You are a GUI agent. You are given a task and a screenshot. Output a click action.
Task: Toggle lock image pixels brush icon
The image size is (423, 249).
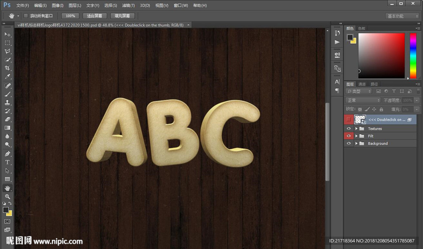click(367, 109)
